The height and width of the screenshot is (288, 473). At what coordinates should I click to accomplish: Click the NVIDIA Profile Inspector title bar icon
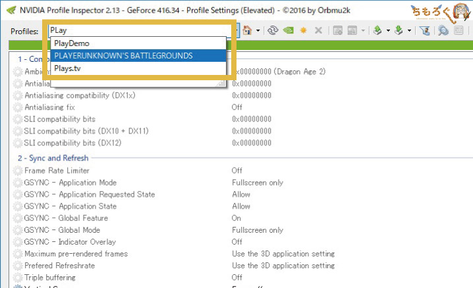pyautogui.click(x=11, y=11)
